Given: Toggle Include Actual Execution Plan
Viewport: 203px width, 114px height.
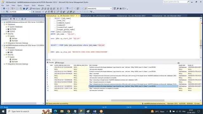Looking at the screenshot, I should [58, 12].
